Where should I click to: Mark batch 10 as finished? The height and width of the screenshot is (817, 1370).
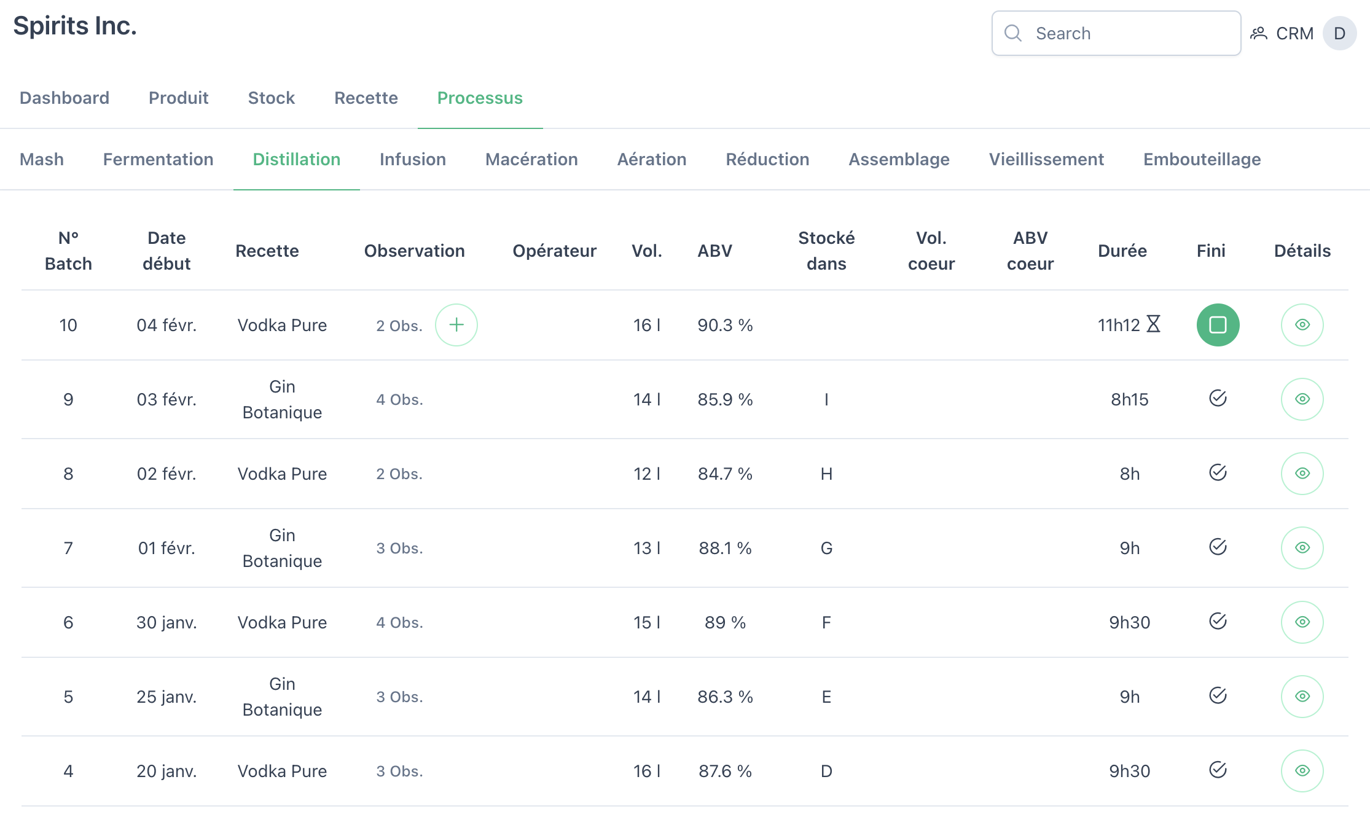pos(1218,325)
